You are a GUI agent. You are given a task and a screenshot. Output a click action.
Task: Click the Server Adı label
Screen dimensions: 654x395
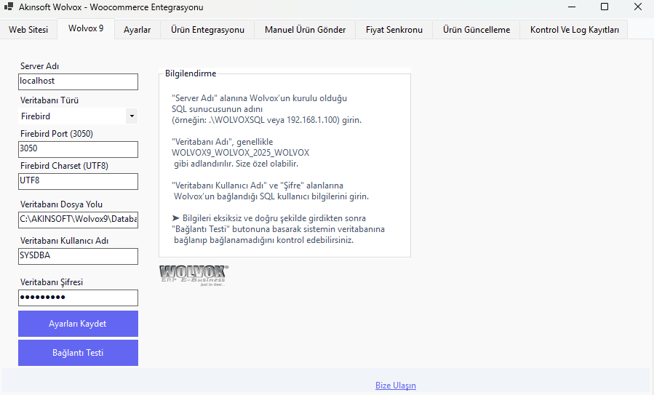click(x=39, y=66)
